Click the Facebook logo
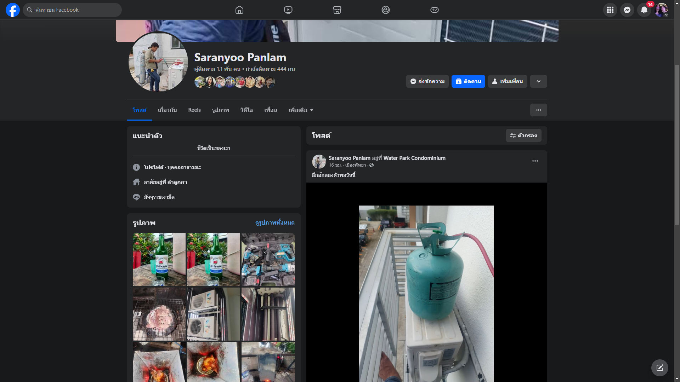680x382 pixels. [x=13, y=10]
